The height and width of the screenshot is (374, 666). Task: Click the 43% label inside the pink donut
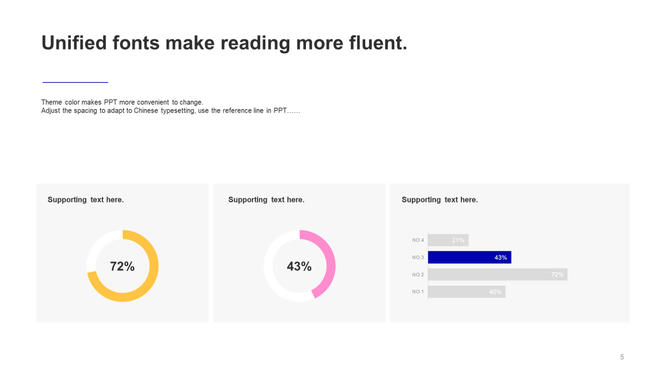point(299,266)
